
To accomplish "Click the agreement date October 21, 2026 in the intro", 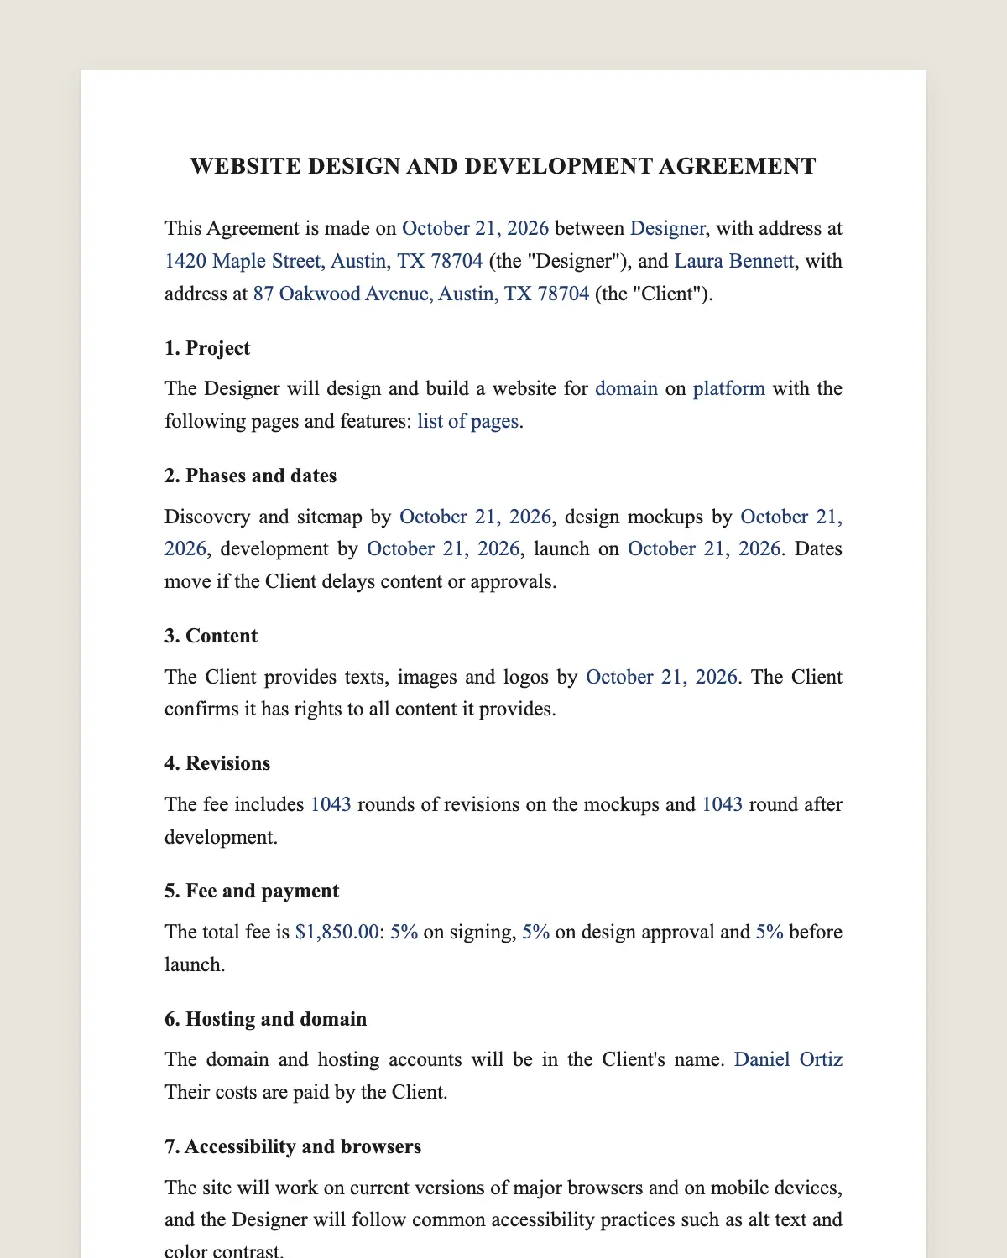I will click(476, 228).
